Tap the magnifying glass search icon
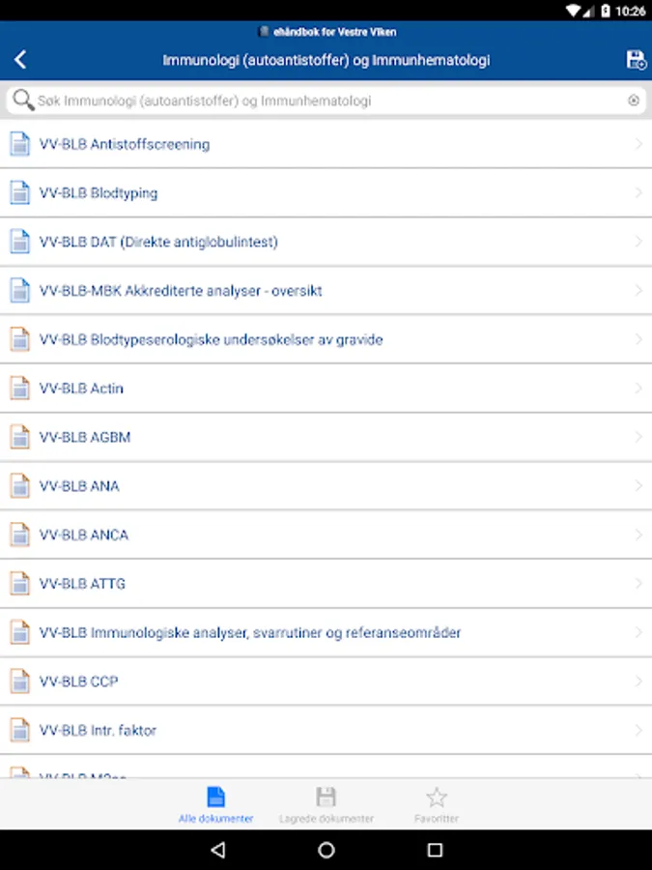652x870 pixels. 22,101
